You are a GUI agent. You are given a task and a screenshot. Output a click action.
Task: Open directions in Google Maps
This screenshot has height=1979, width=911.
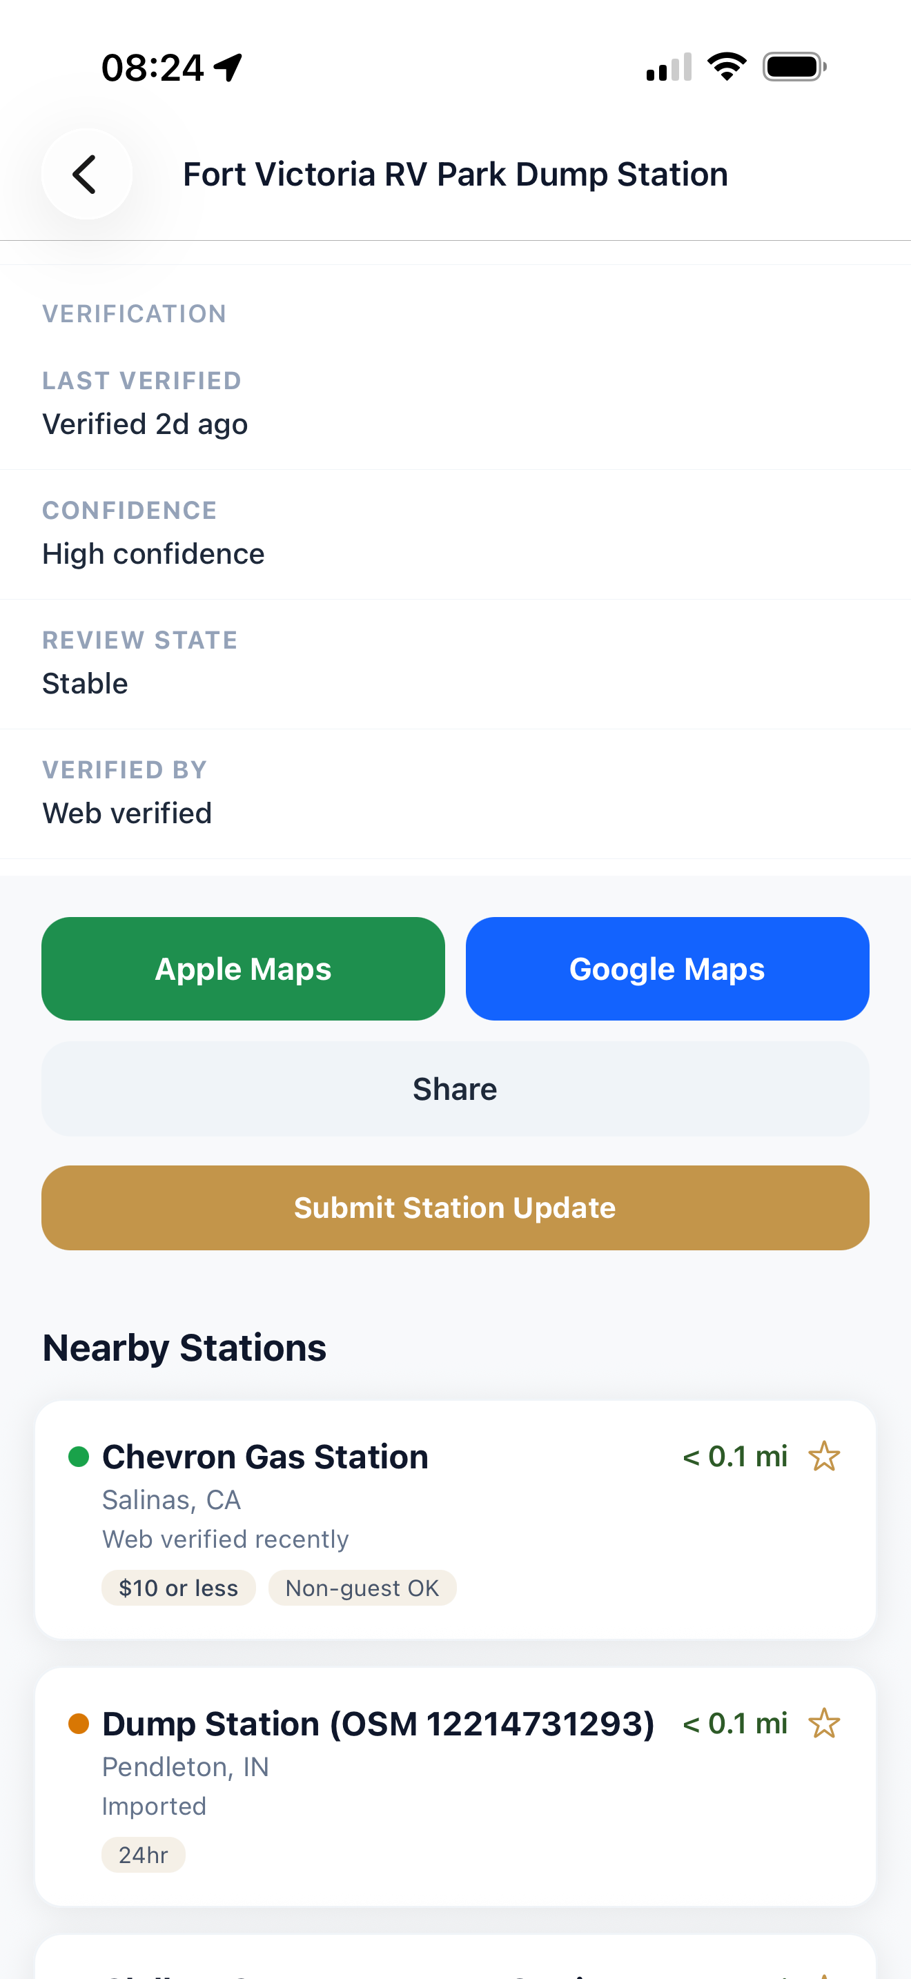tap(667, 969)
